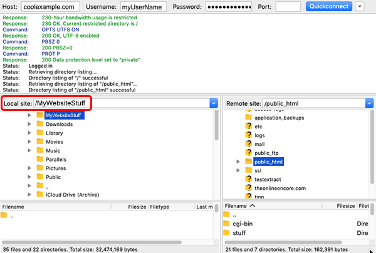Click the parent directory icon in remote list
This screenshot has width=376, height=253.
[226, 214]
